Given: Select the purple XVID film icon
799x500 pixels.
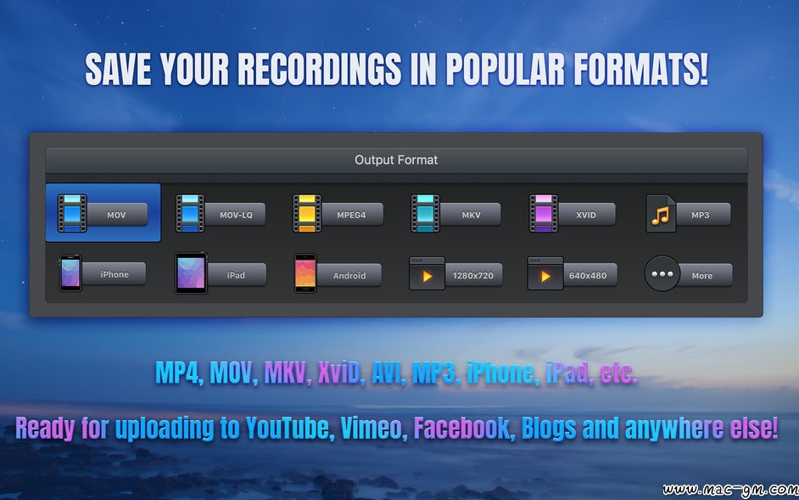Looking at the screenshot, I should point(543,213).
